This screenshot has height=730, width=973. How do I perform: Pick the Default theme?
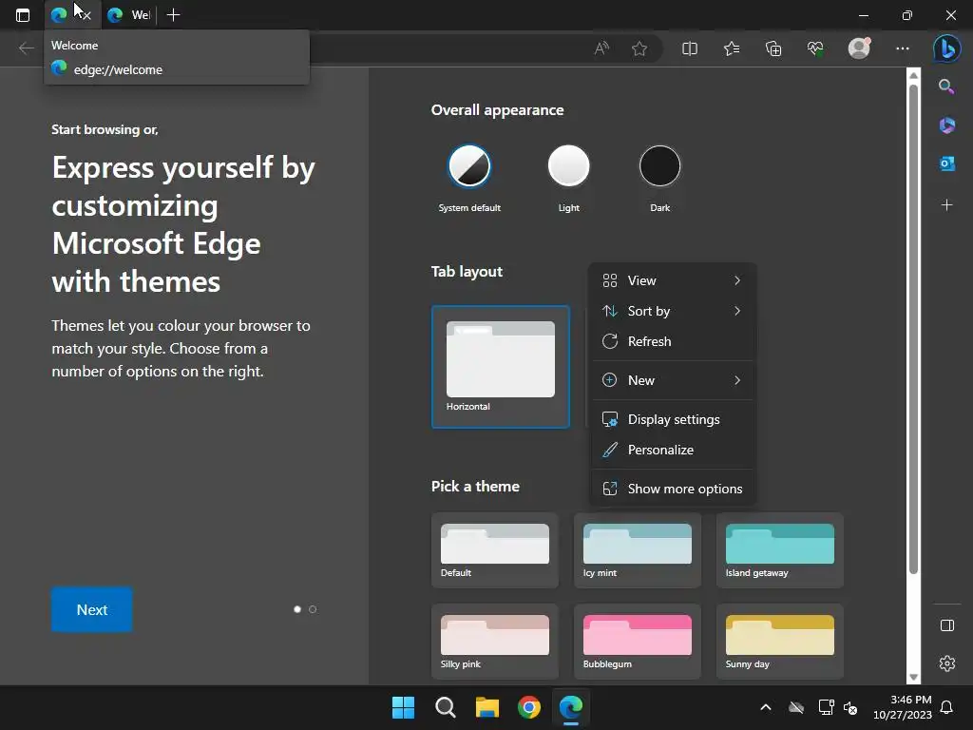click(x=494, y=550)
